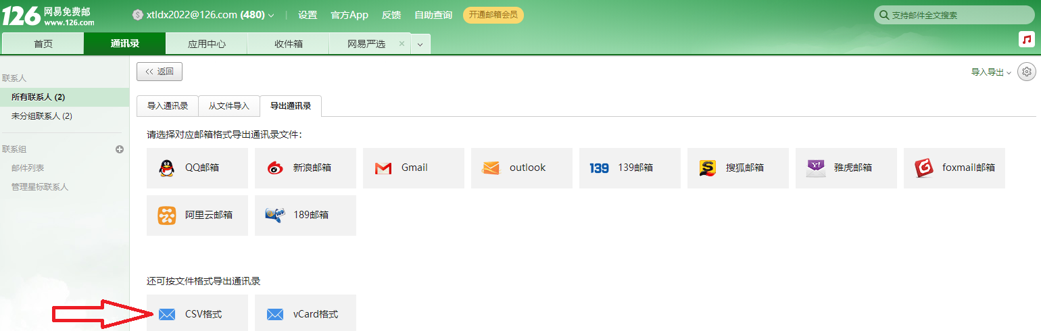The height and width of the screenshot is (331, 1041).
Task: Export contacts in QQ邮箱 format
Action: (197, 168)
